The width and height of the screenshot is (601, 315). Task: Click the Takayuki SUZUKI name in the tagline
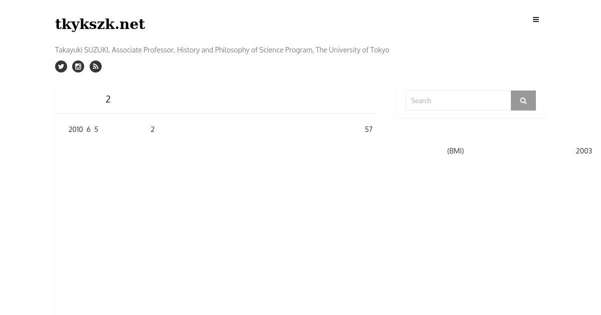[x=82, y=50]
